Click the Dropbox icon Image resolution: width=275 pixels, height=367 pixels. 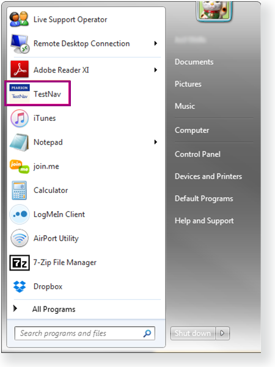pos(20,286)
